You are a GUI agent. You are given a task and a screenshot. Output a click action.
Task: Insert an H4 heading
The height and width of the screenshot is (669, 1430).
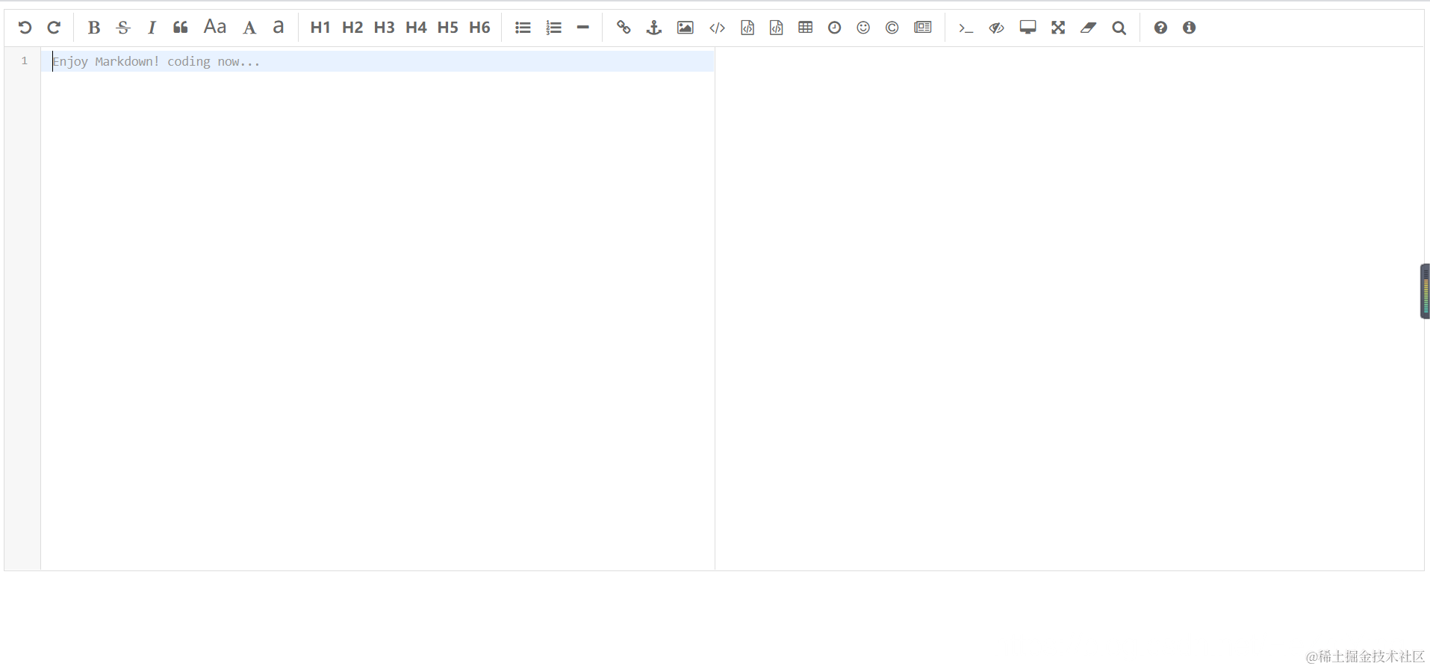tap(416, 28)
